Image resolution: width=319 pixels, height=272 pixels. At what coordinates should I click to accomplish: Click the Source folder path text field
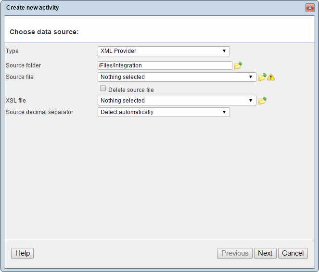[x=165, y=65]
